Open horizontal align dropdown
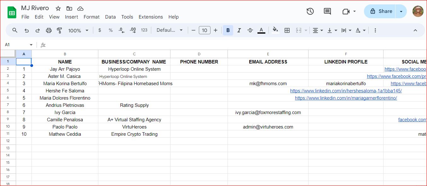Image resolution: width=427 pixels, height=186 pixels. click(318, 30)
